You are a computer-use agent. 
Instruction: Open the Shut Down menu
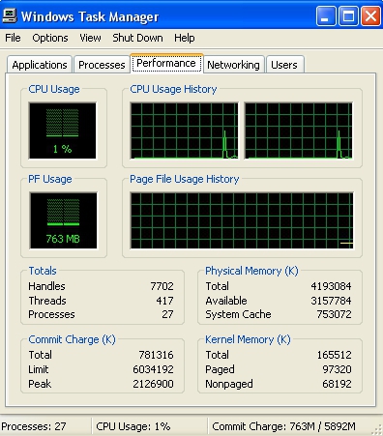[x=137, y=38]
